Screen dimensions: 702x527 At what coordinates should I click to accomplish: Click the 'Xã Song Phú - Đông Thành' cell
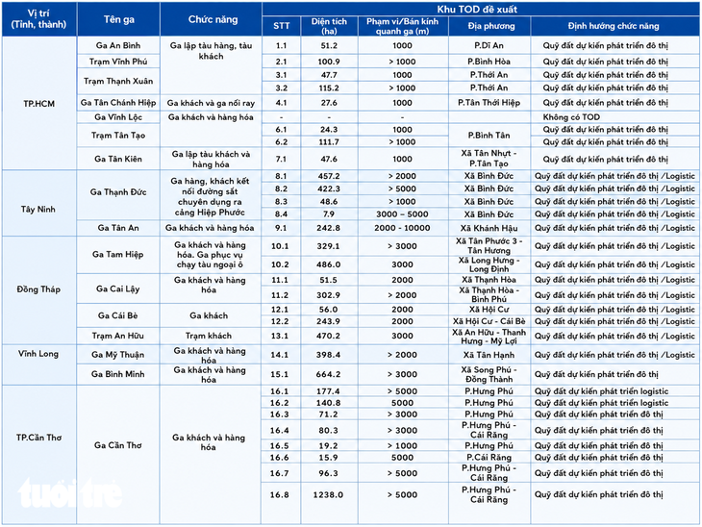point(489,374)
